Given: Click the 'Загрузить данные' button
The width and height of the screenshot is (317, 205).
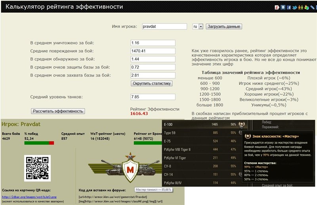Looking at the screenshot, I should click(224, 27).
